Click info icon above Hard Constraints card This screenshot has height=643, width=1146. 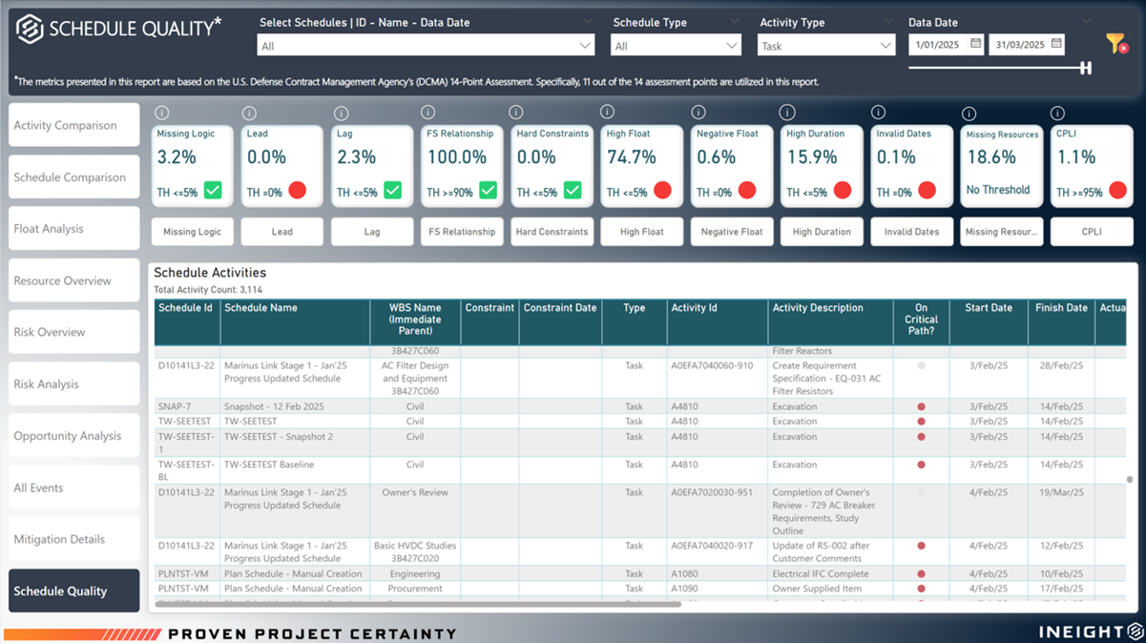point(516,113)
